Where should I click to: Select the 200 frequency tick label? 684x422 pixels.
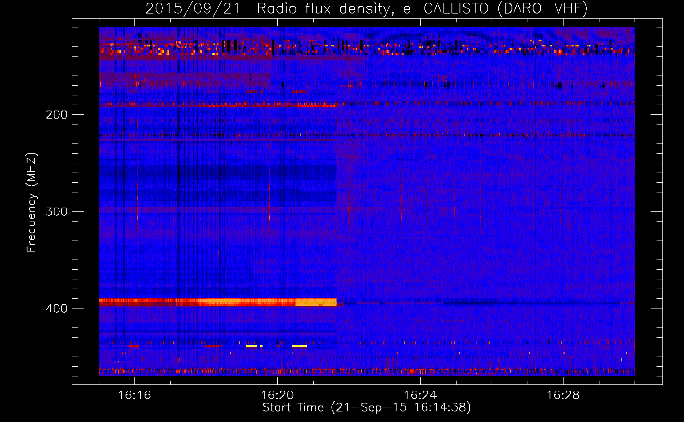[x=56, y=115]
